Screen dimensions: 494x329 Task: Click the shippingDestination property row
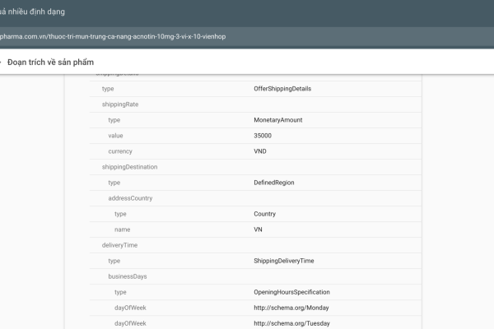(129, 167)
